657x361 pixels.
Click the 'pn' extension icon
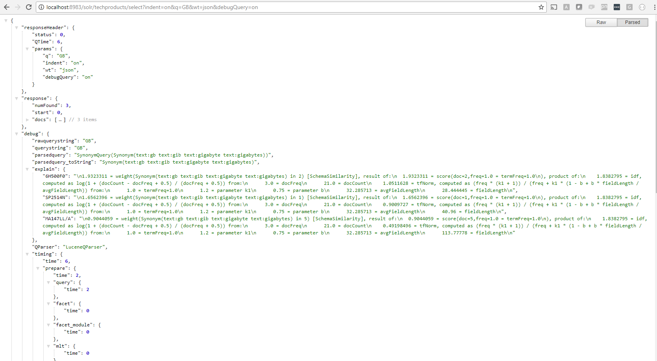pyautogui.click(x=604, y=7)
